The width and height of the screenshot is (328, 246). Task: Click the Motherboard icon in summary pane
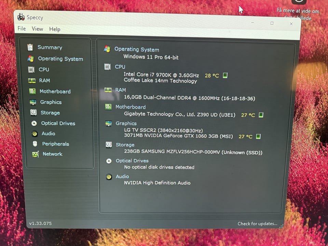[108, 107]
